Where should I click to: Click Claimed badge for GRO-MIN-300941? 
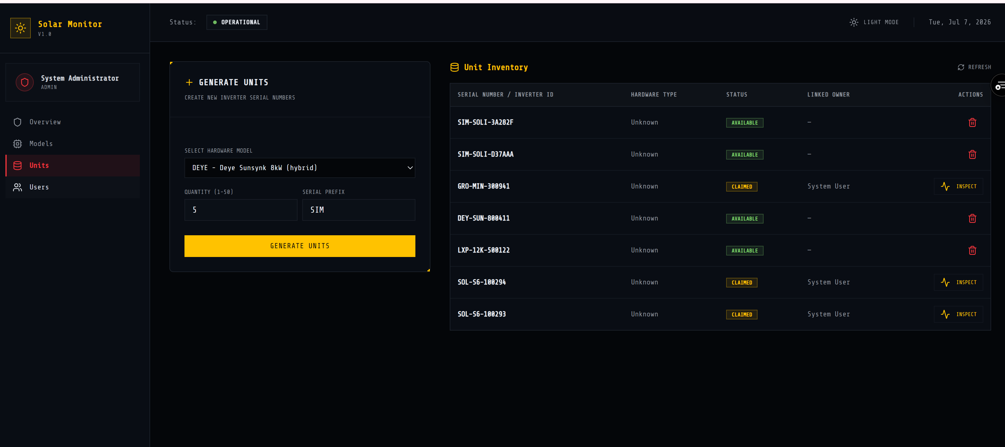pos(741,187)
